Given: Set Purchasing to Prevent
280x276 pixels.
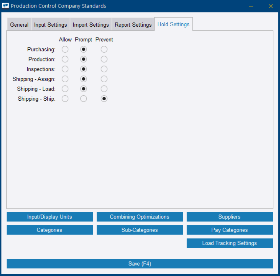Looking at the screenshot, I should tap(104, 49).
